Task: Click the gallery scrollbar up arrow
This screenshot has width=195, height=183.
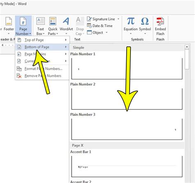Action: tap(187, 47)
